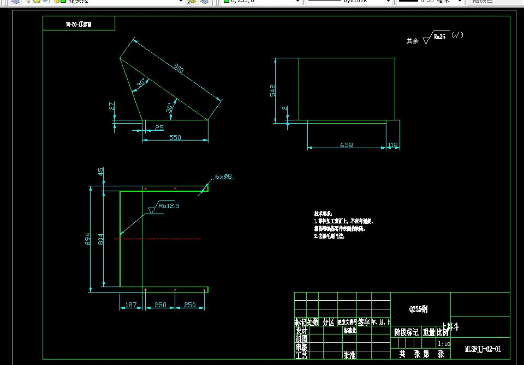Select the 工艺 row label
Screen dimensions: 524x365
[x=301, y=355]
